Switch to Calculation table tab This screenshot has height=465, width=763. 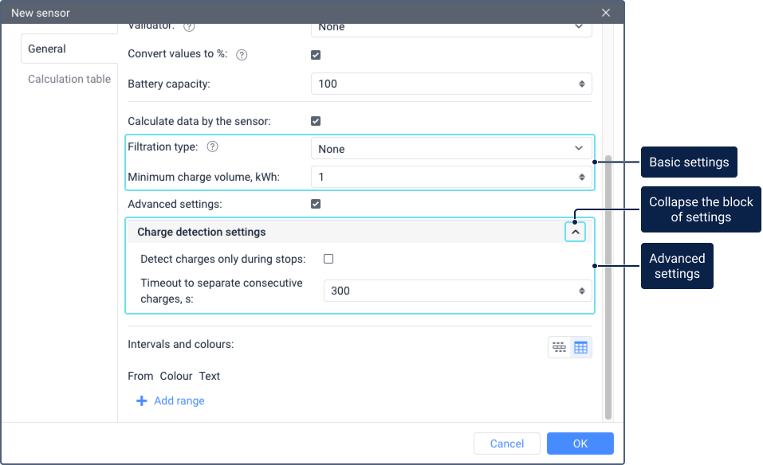[x=69, y=79]
